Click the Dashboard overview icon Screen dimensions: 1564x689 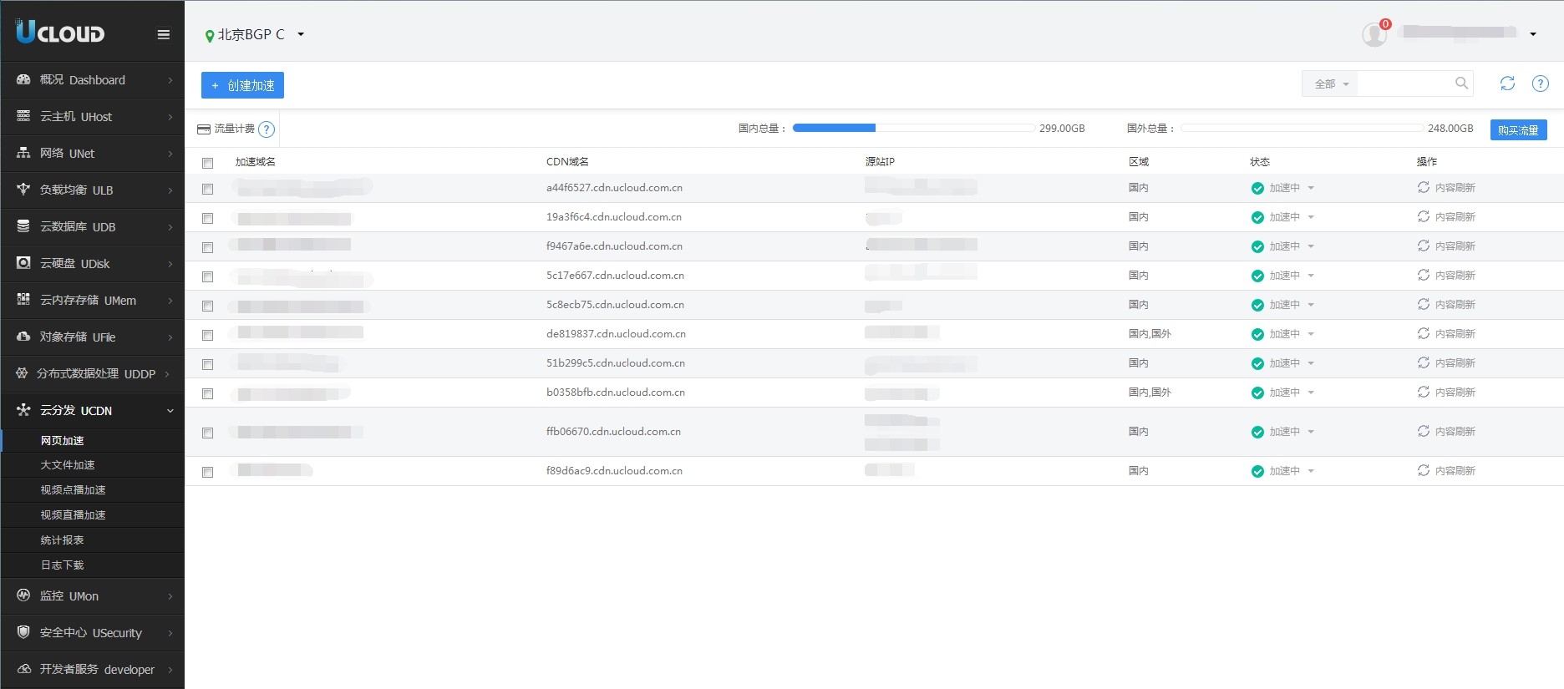click(x=23, y=79)
